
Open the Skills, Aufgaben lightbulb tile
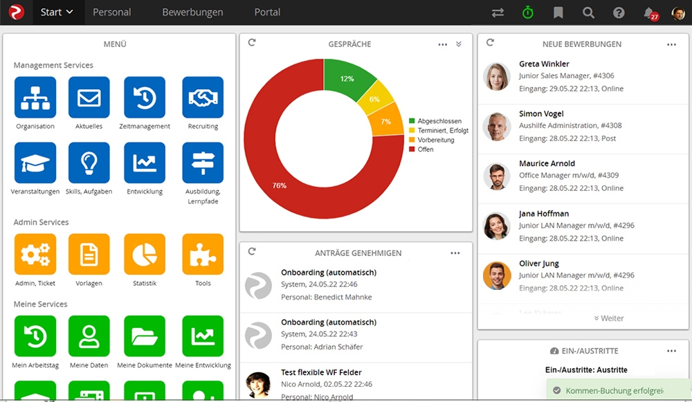(89, 163)
